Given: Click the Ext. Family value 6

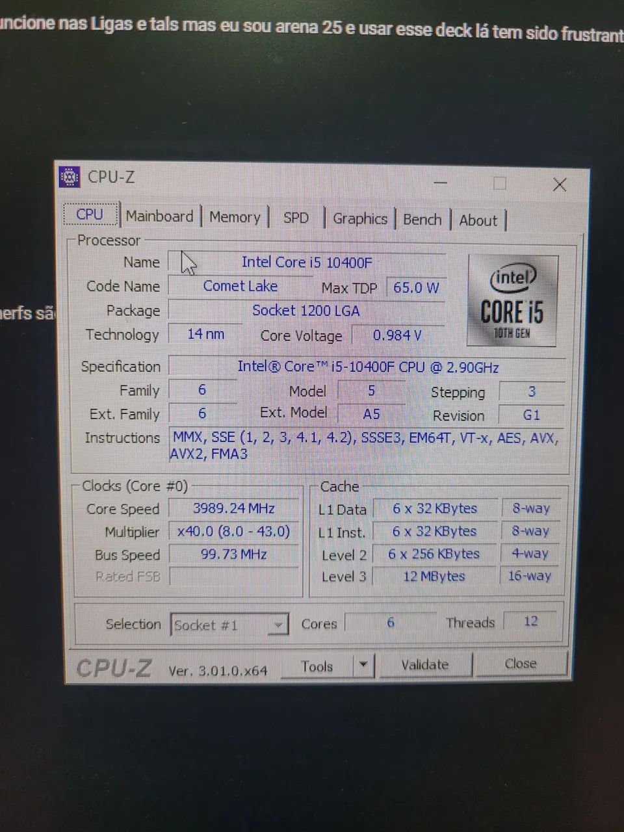Looking at the screenshot, I should 202,413.
